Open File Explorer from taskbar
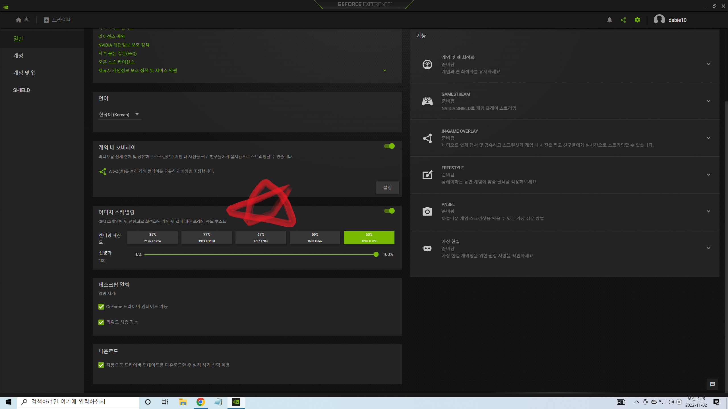Image resolution: width=728 pixels, height=409 pixels. click(183, 402)
